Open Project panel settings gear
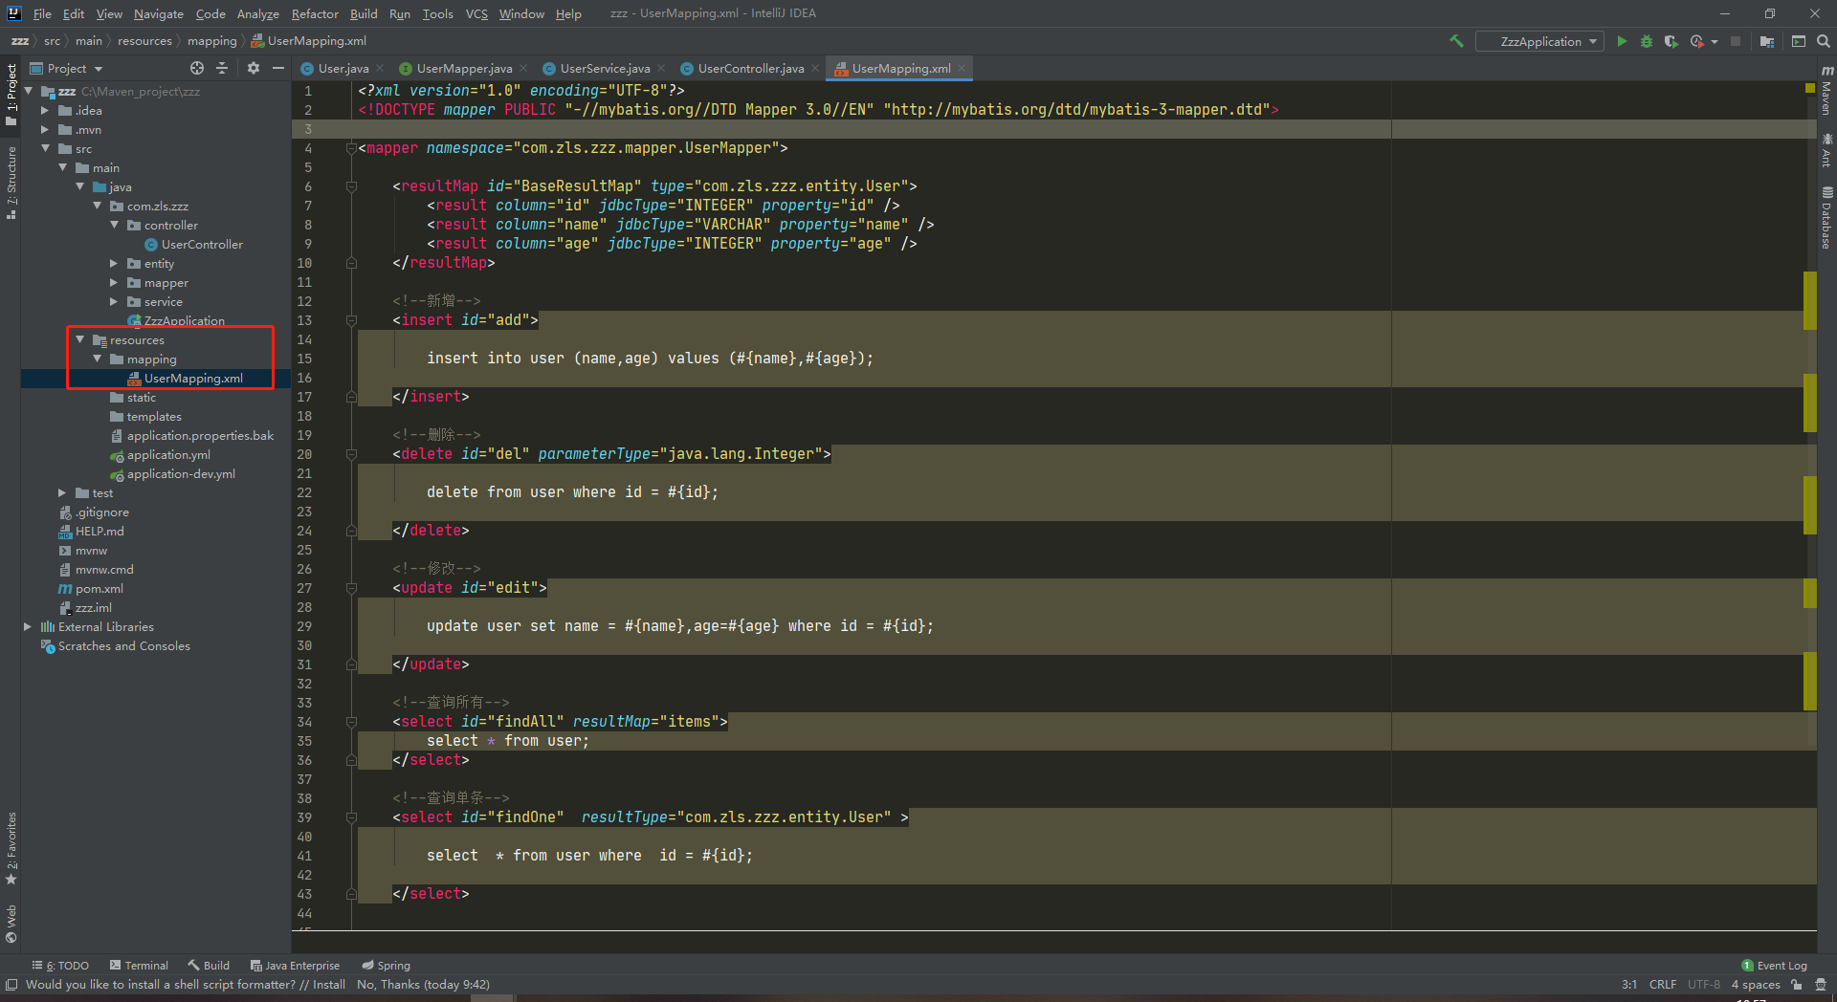The height and width of the screenshot is (1002, 1837). click(254, 68)
